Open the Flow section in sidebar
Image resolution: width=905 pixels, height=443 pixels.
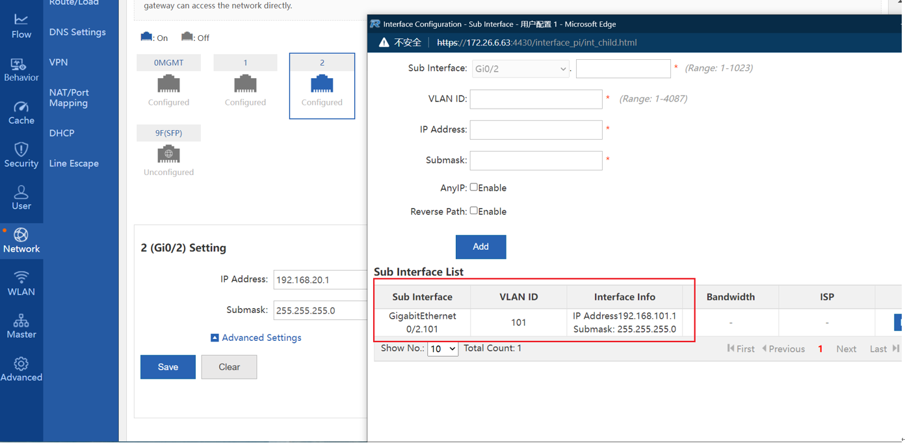click(21, 26)
